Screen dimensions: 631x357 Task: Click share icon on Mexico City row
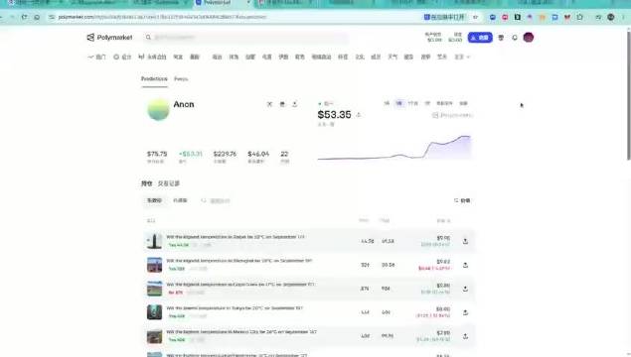tap(465, 336)
